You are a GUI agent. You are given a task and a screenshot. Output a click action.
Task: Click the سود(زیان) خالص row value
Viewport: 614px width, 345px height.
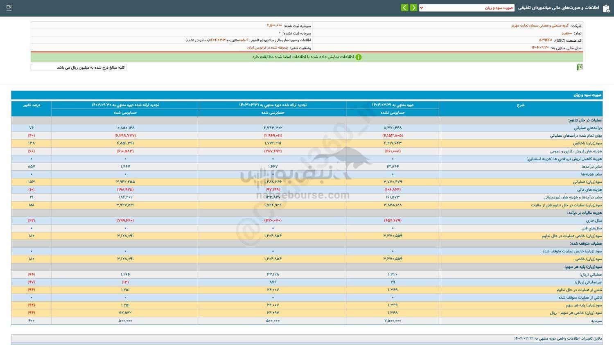[x=392, y=259]
